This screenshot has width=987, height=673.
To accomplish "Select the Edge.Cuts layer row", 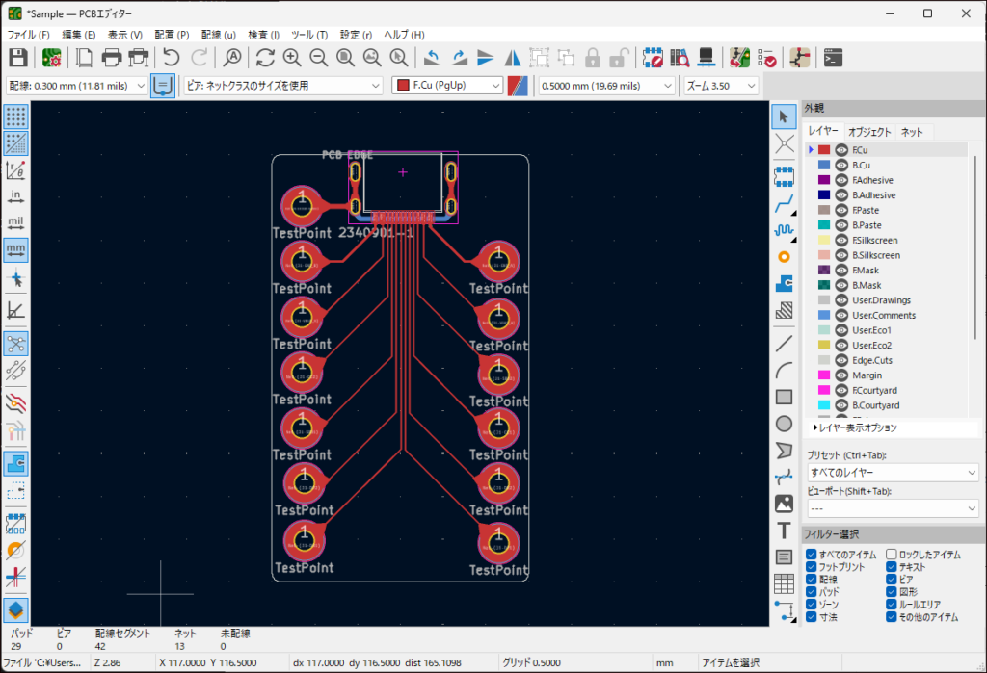I will click(x=872, y=360).
